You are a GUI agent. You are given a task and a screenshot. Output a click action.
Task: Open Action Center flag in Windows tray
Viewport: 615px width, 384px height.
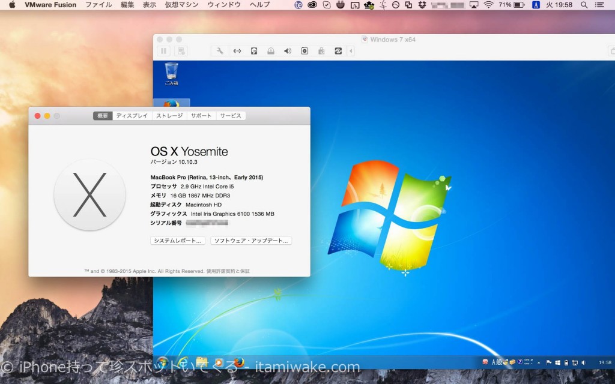tap(549, 363)
